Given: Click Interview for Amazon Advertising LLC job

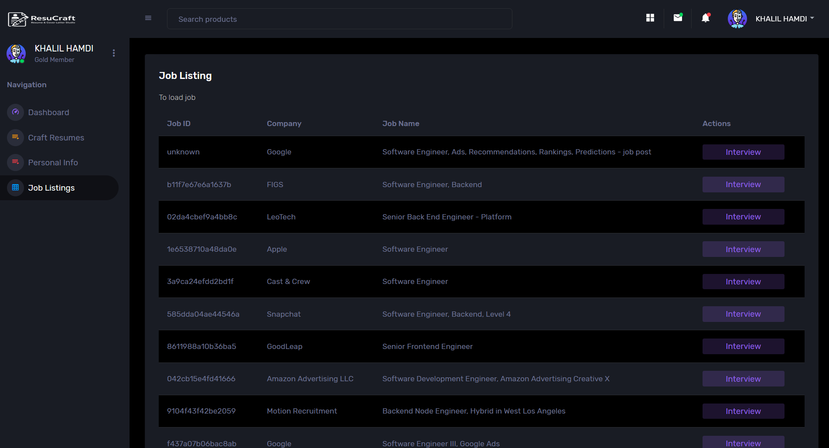Looking at the screenshot, I should click(x=743, y=379).
